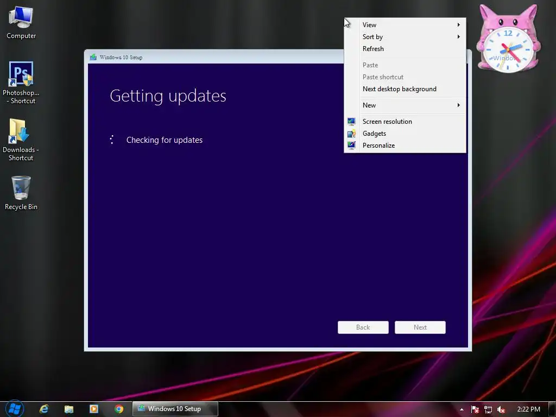Click the pink cat clock gadget
Viewport: 556px width, 417px height.
(508, 39)
